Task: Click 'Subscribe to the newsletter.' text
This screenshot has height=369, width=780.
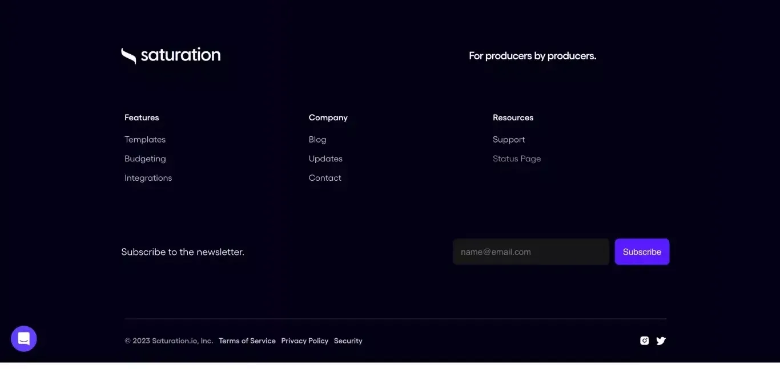Action: click(183, 252)
